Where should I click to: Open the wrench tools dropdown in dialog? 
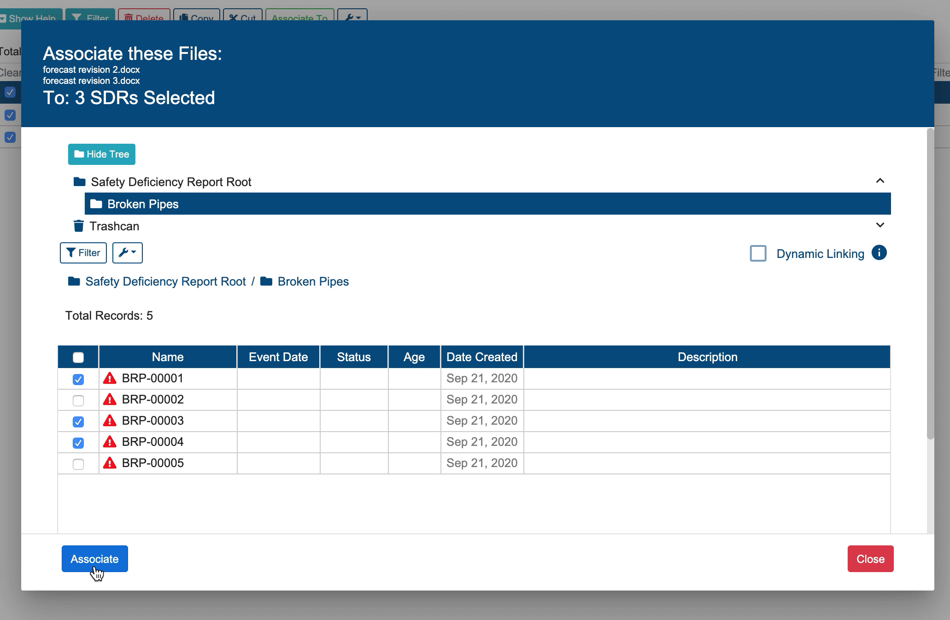(128, 253)
